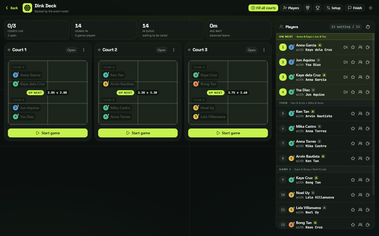The image size is (379, 236).
Task: Open the trophy icon in the top toolbar
Action: [x=318, y=8]
